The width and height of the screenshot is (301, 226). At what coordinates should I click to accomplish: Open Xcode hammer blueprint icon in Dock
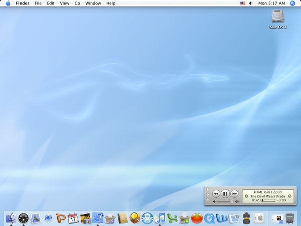click(x=98, y=218)
